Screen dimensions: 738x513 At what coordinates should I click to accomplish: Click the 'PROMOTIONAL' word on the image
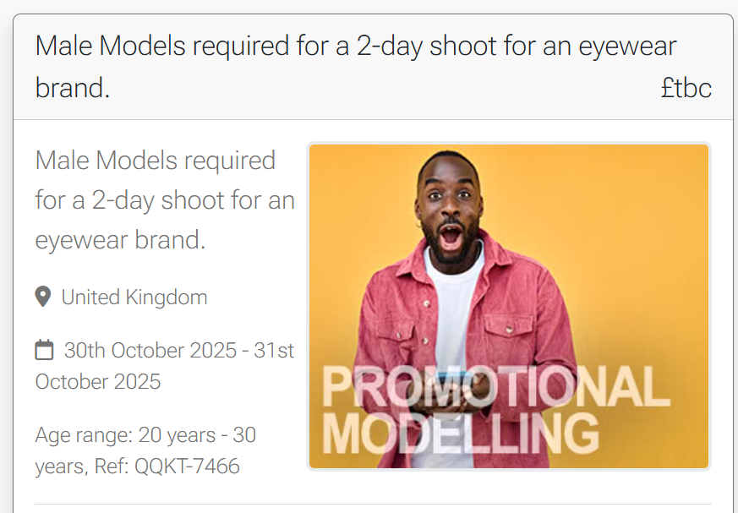[496, 387]
